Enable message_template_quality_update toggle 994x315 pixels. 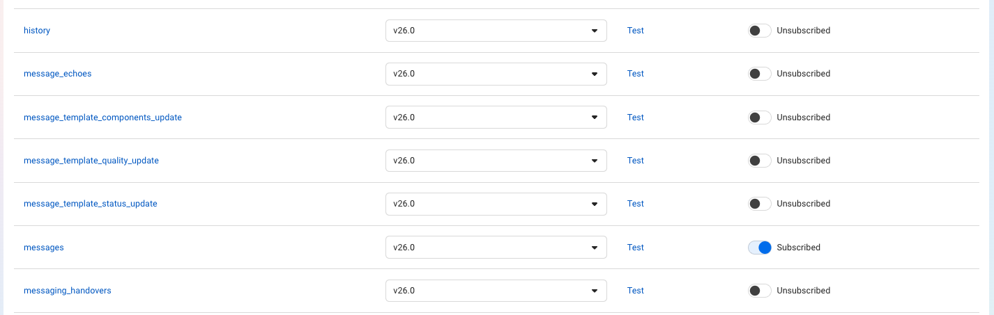759,161
